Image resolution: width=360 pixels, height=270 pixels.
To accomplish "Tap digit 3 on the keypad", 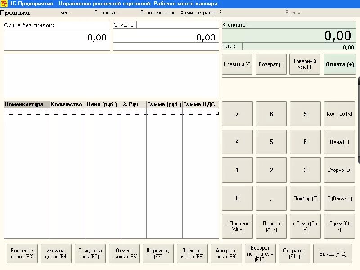I will coord(305,170).
